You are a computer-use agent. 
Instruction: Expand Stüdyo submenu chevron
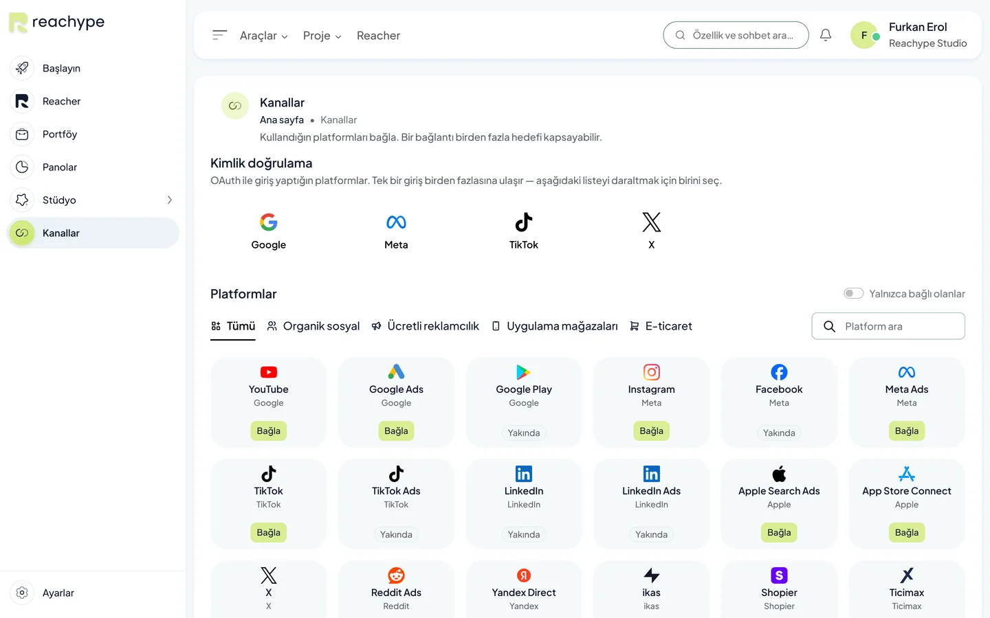pyautogui.click(x=169, y=200)
